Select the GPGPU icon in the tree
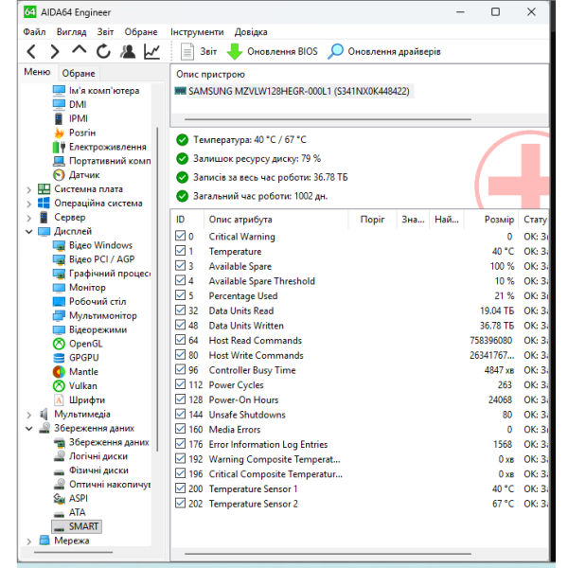Image resolution: width=568 pixels, height=568 pixels. click(59, 358)
